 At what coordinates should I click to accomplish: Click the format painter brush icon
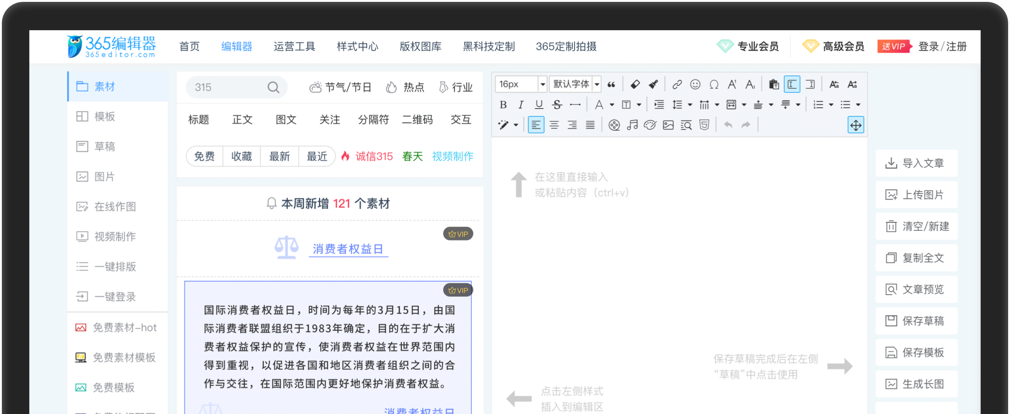(654, 84)
